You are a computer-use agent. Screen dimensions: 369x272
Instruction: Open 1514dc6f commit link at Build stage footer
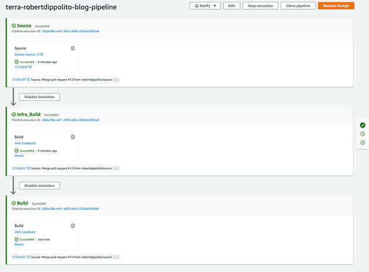pyautogui.click(x=19, y=257)
